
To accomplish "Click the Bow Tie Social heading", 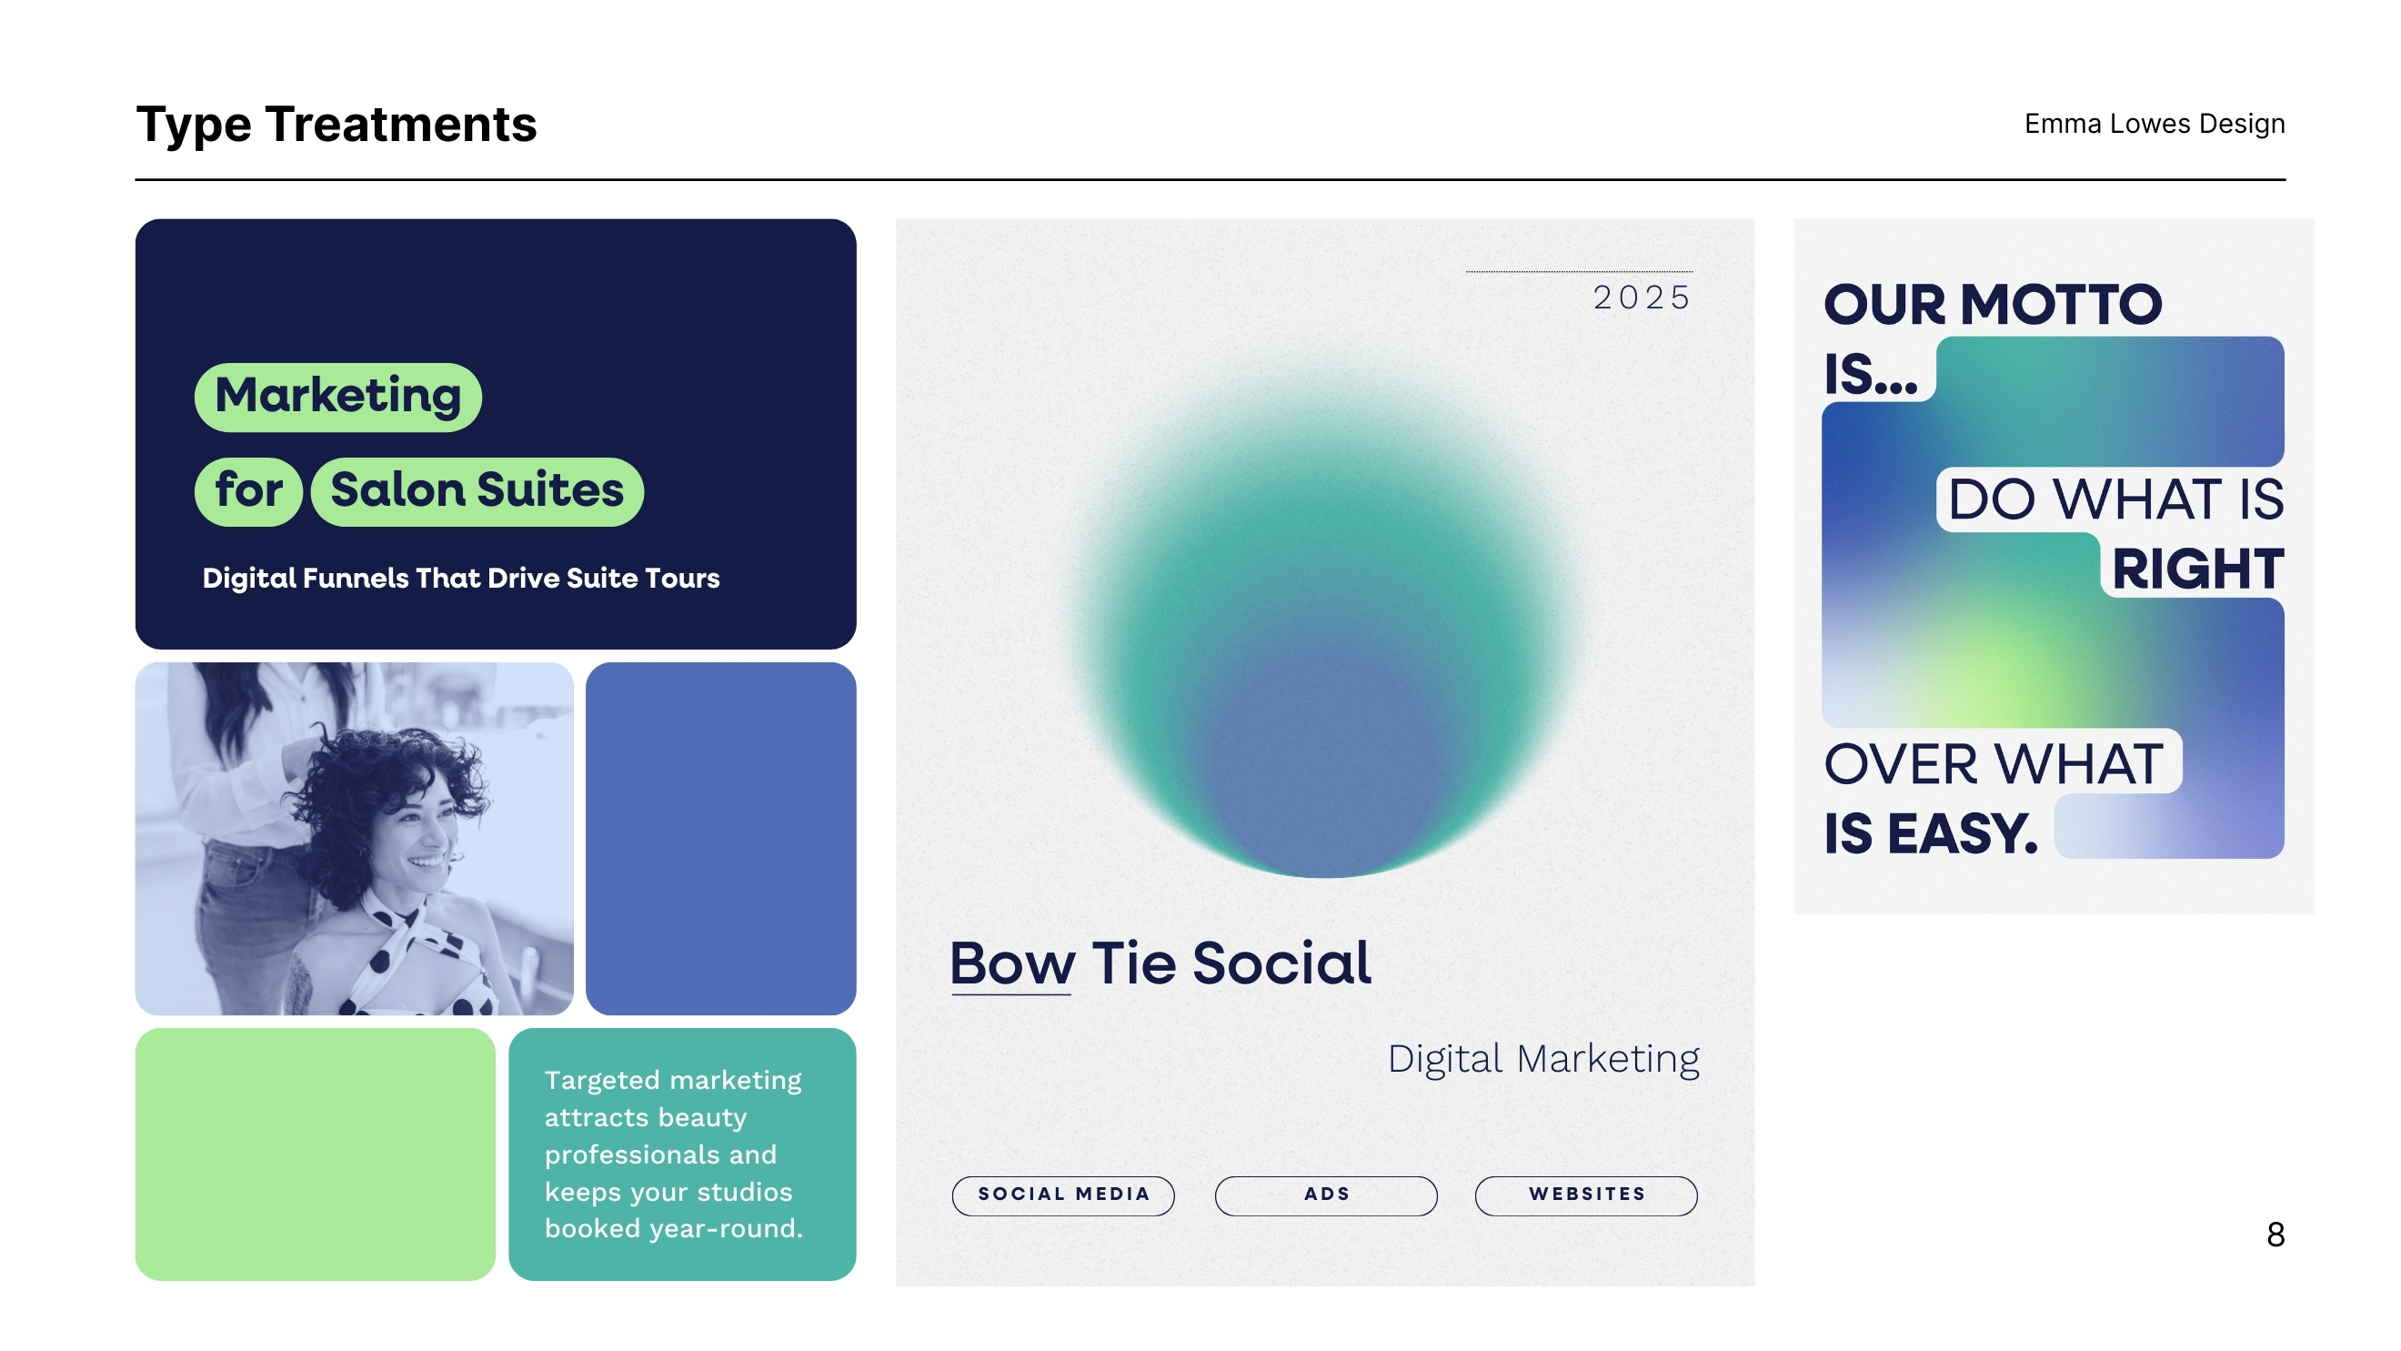I will pos(1160,963).
